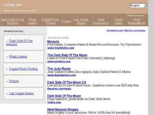154x115 pixels.
Task: Click the Horac.net site title
Action: 13,5
